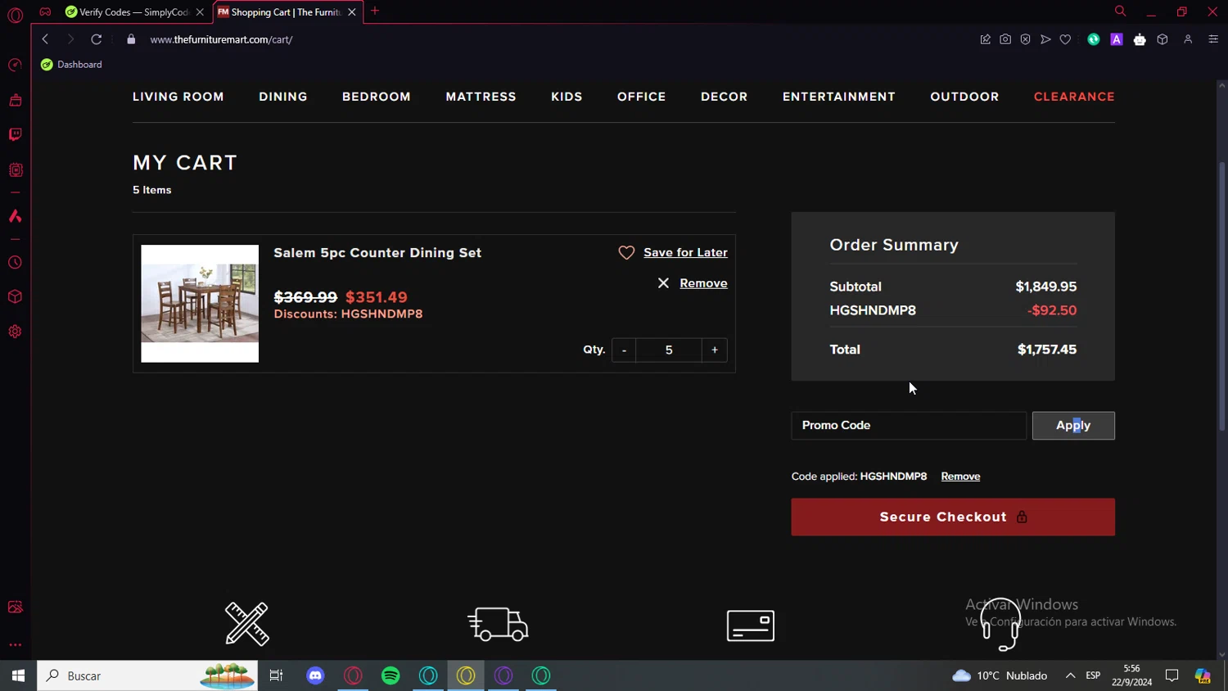Open Spotify from taskbar

pyautogui.click(x=391, y=675)
